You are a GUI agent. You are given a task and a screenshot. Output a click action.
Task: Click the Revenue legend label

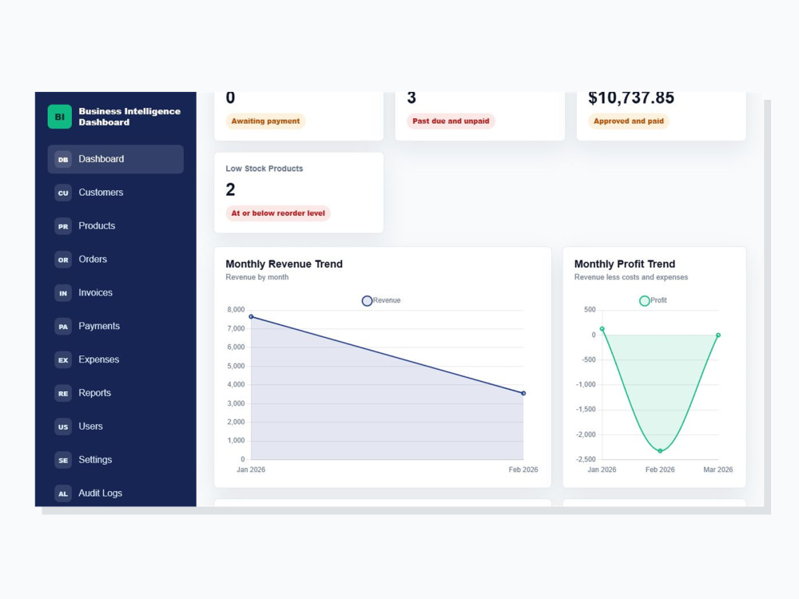(x=387, y=300)
